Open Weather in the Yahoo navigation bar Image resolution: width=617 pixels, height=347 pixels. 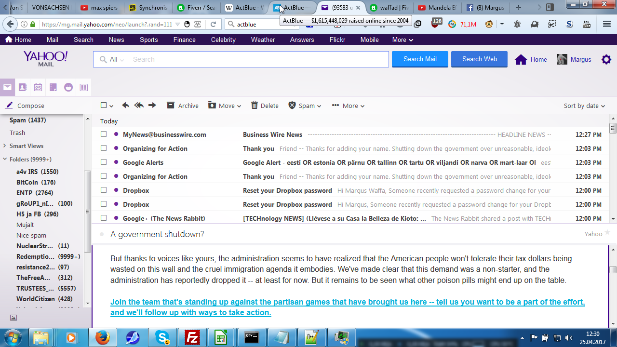(263, 40)
